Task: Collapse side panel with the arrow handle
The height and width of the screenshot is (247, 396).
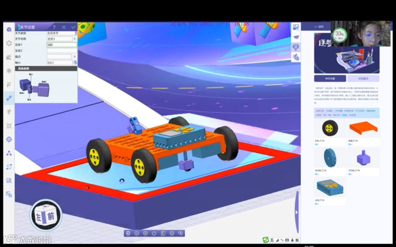Action: coord(297,212)
